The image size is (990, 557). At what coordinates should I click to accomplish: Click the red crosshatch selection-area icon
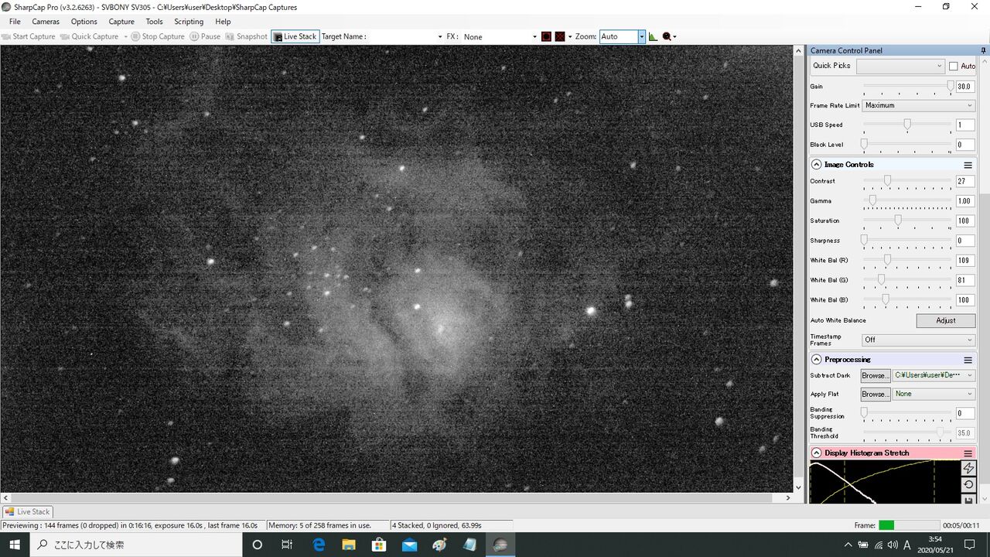(560, 36)
